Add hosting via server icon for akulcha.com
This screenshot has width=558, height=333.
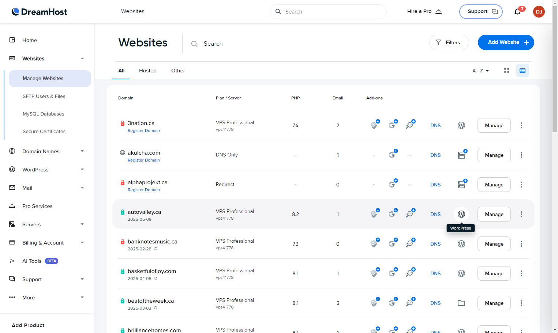coord(462,154)
